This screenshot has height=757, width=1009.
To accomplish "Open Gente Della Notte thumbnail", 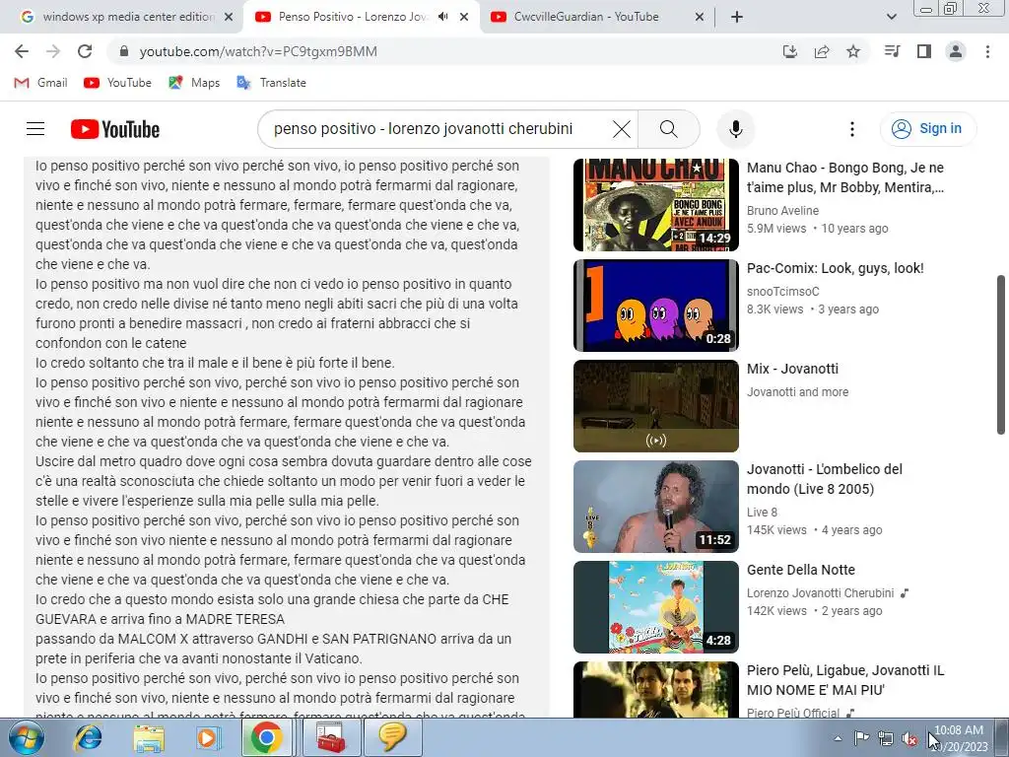I will click(x=655, y=606).
